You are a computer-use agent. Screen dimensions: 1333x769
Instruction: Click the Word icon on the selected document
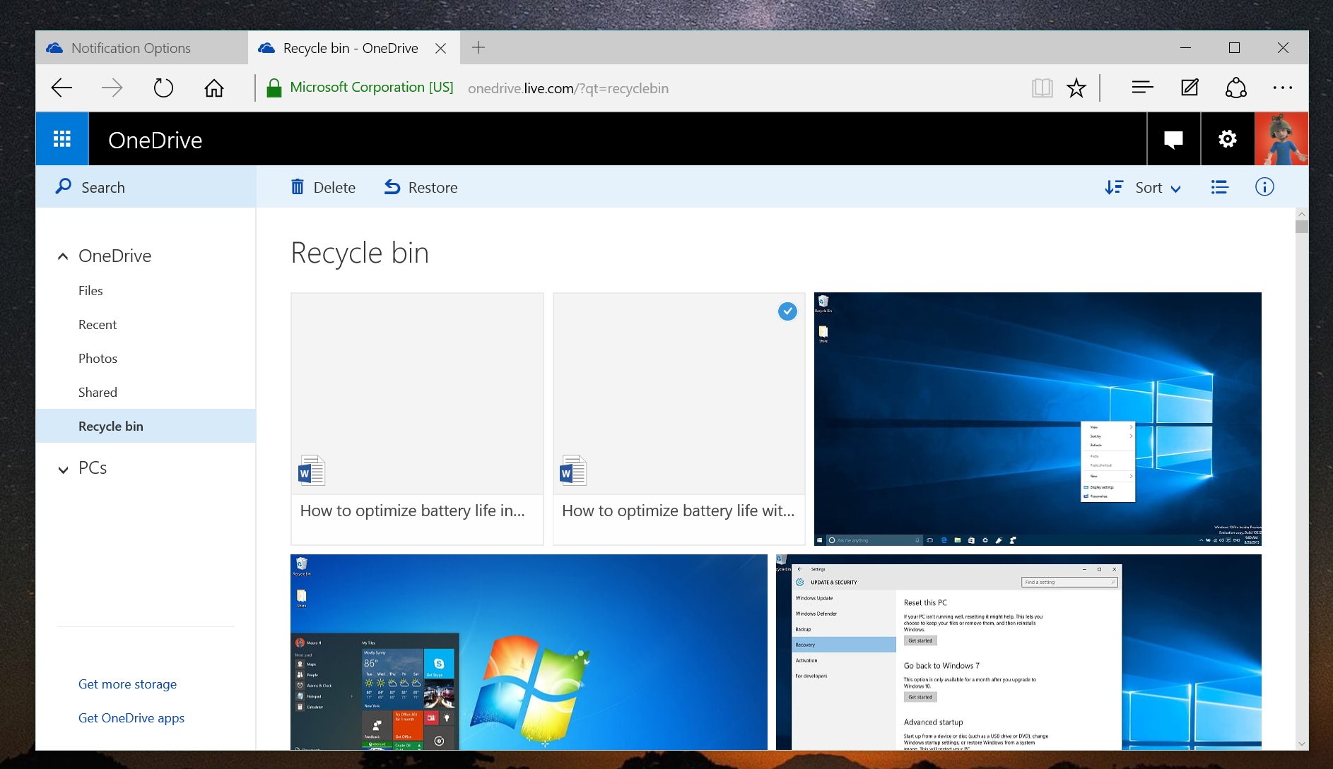click(573, 470)
